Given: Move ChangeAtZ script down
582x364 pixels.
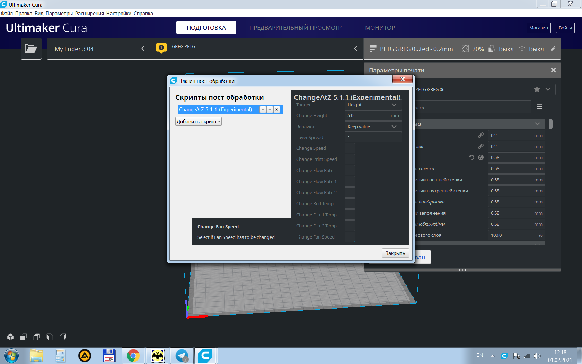Looking at the screenshot, I should tap(270, 110).
